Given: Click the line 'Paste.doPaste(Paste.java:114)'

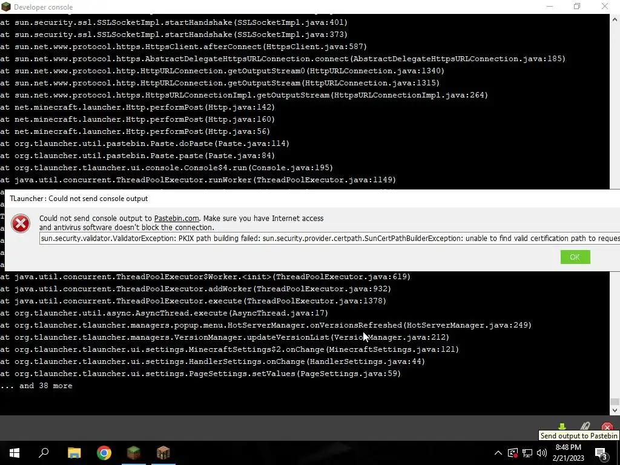Looking at the screenshot, I should click(x=145, y=143).
